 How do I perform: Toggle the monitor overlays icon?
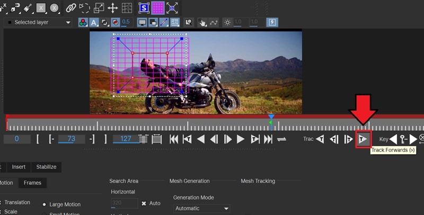(x=142, y=22)
